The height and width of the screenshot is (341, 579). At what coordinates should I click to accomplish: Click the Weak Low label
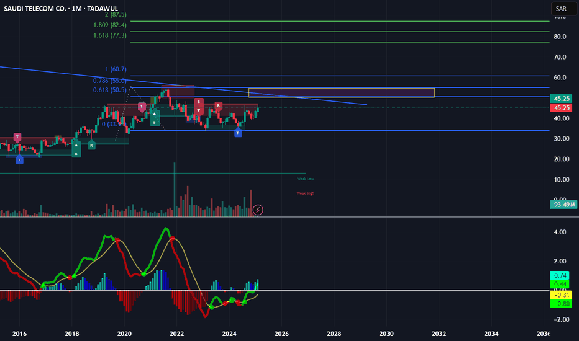coord(306,179)
